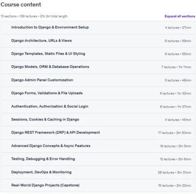Open Testing, Debugging & Error Handling section
Screen dimensions: 196x194
click(x=98, y=159)
